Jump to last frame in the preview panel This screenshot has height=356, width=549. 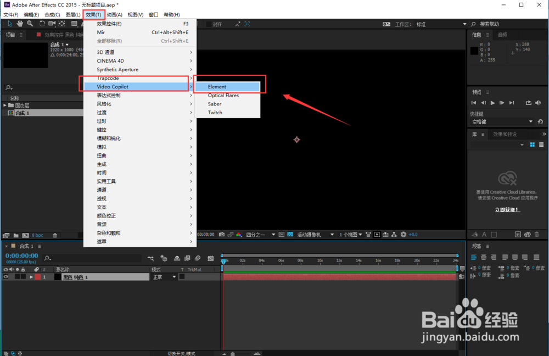(x=512, y=103)
